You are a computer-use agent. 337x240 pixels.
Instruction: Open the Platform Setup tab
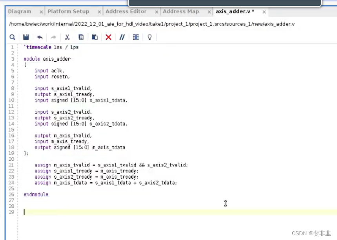point(68,11)
